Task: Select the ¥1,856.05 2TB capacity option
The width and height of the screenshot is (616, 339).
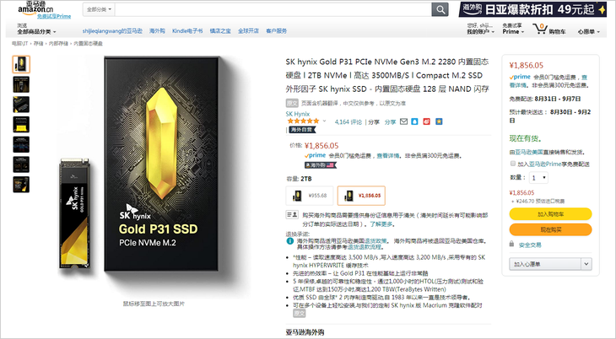Action: pos(361,196)
